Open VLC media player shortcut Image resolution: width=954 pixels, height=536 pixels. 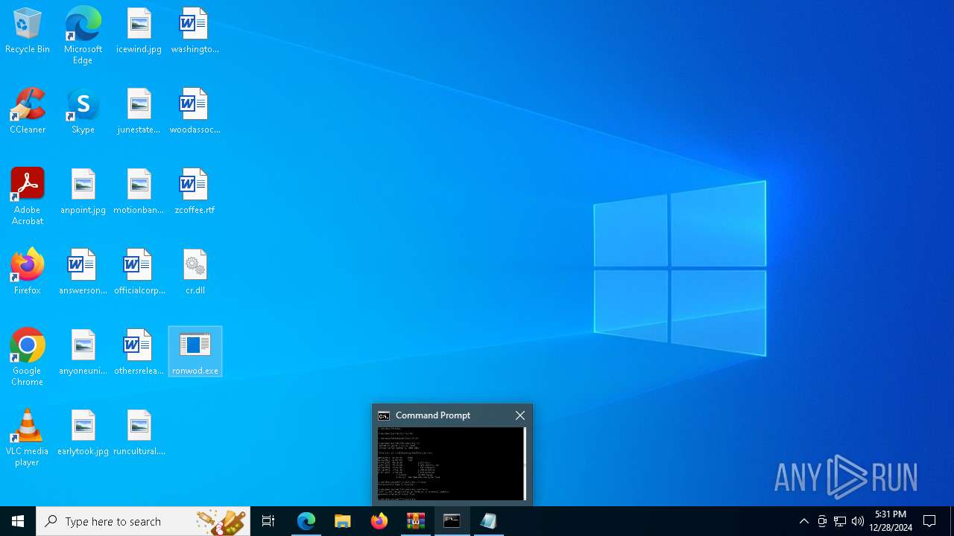28,438
